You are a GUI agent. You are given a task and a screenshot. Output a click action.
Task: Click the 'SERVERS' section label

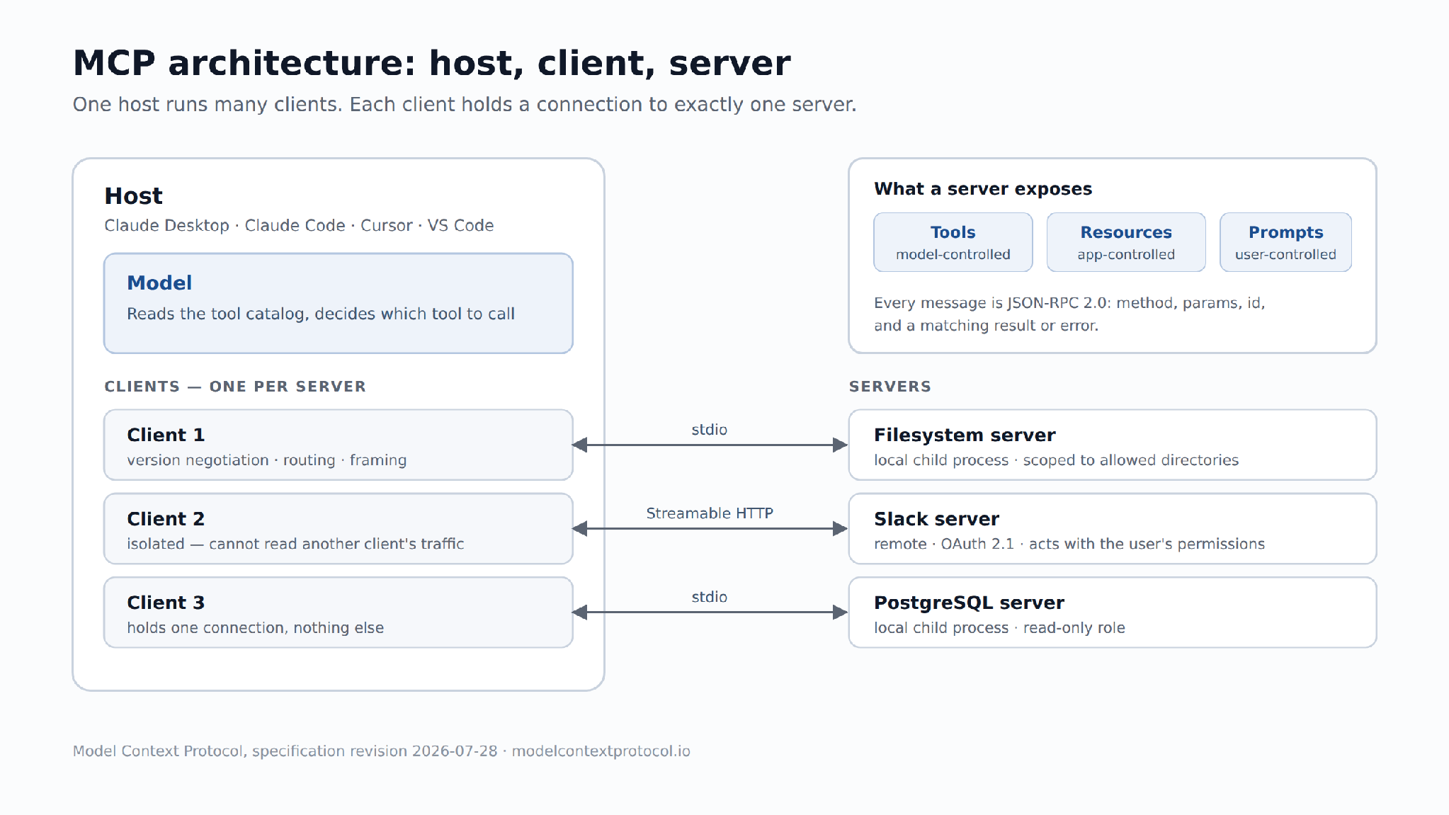pos(890,387)
